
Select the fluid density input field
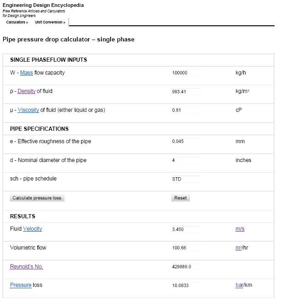tap(185, 92)
